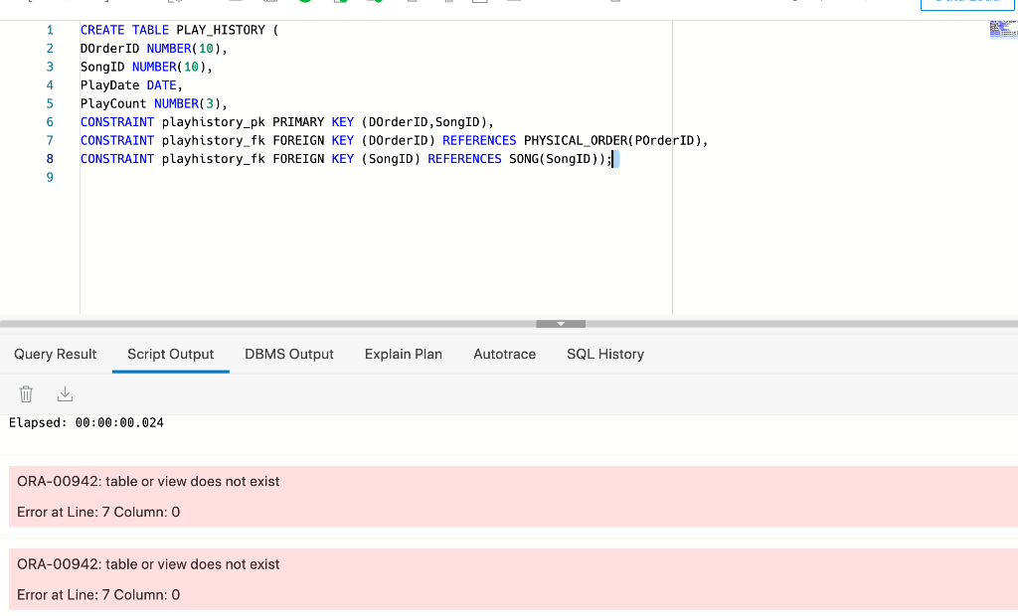1018x616 pixels.
Task: Open the Data Load button at top right
Action: tap(967, 3)
